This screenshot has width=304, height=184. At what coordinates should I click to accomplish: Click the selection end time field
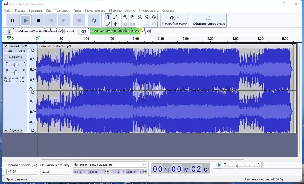pos(129,172)
